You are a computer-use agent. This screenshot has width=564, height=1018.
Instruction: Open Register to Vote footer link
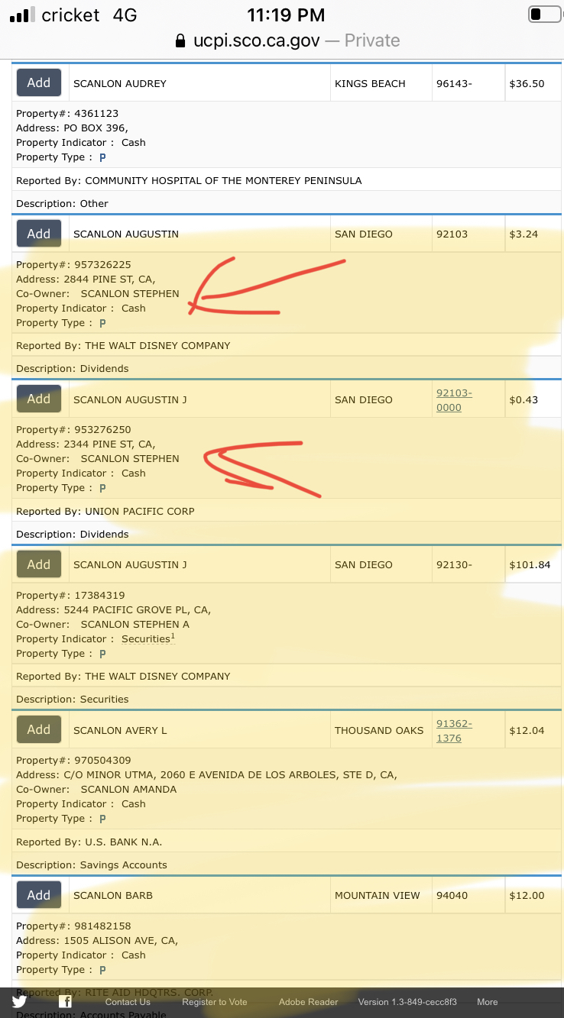(x=215, y=1002)
